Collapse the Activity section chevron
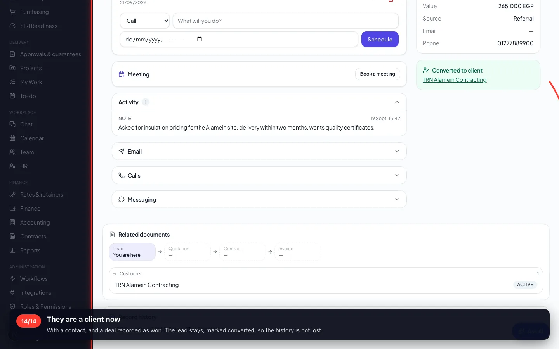Viewport: 559px width, 349px height. pyautogui.click(x=397, y=102)
